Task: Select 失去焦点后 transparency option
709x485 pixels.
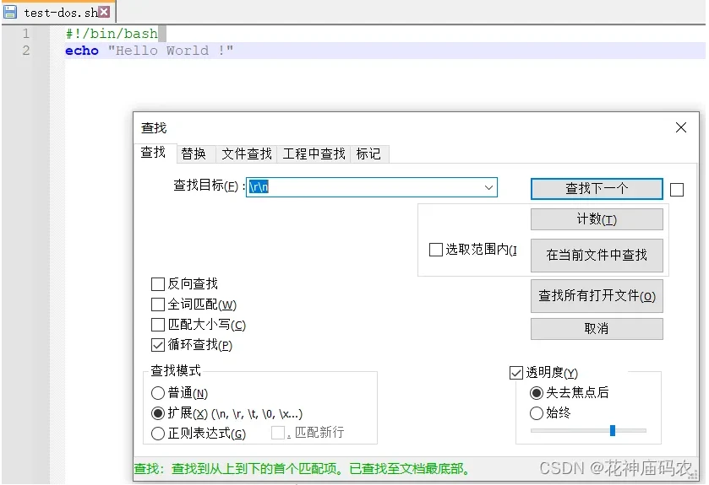Action: (x=537, y=393)
